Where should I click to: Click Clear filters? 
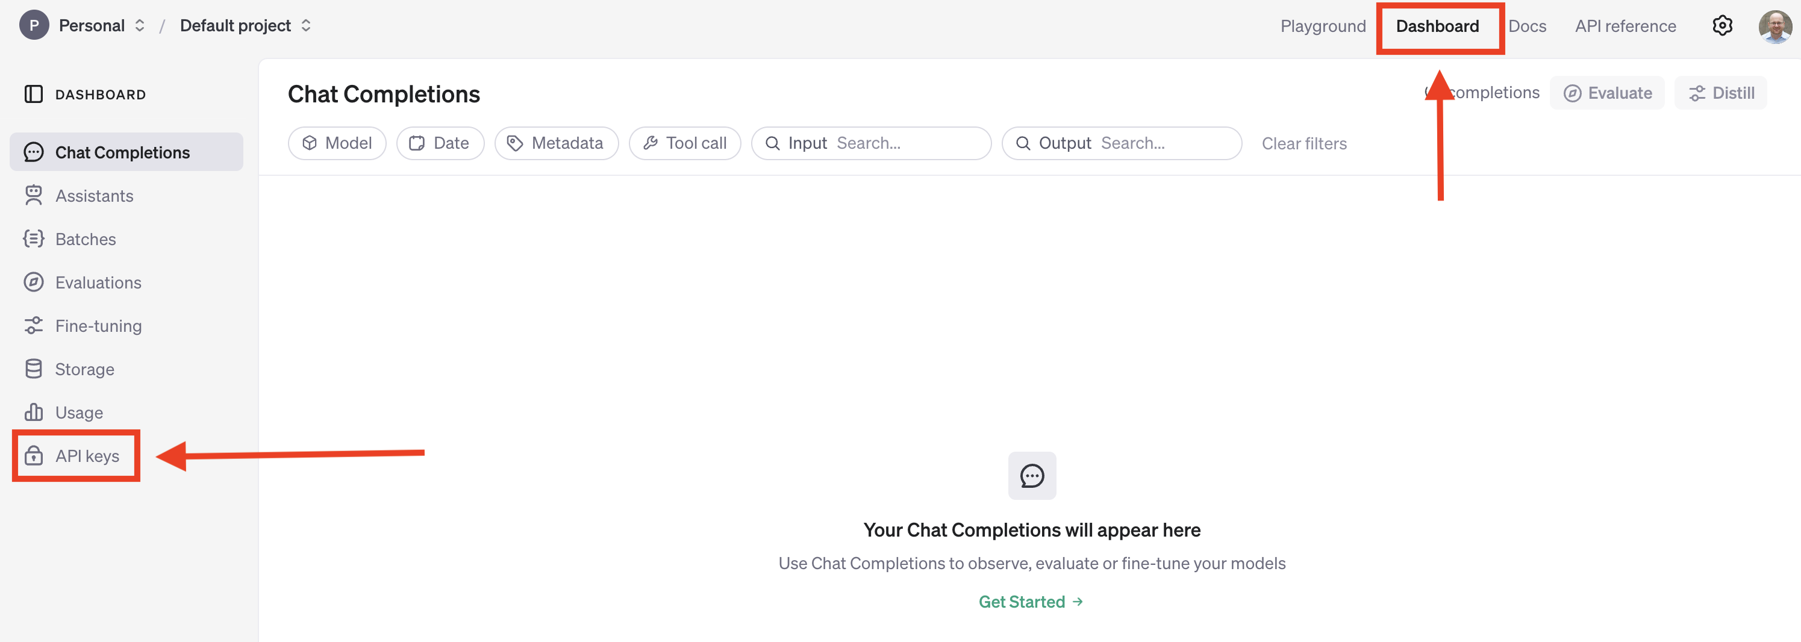(x=1304, y=143)
